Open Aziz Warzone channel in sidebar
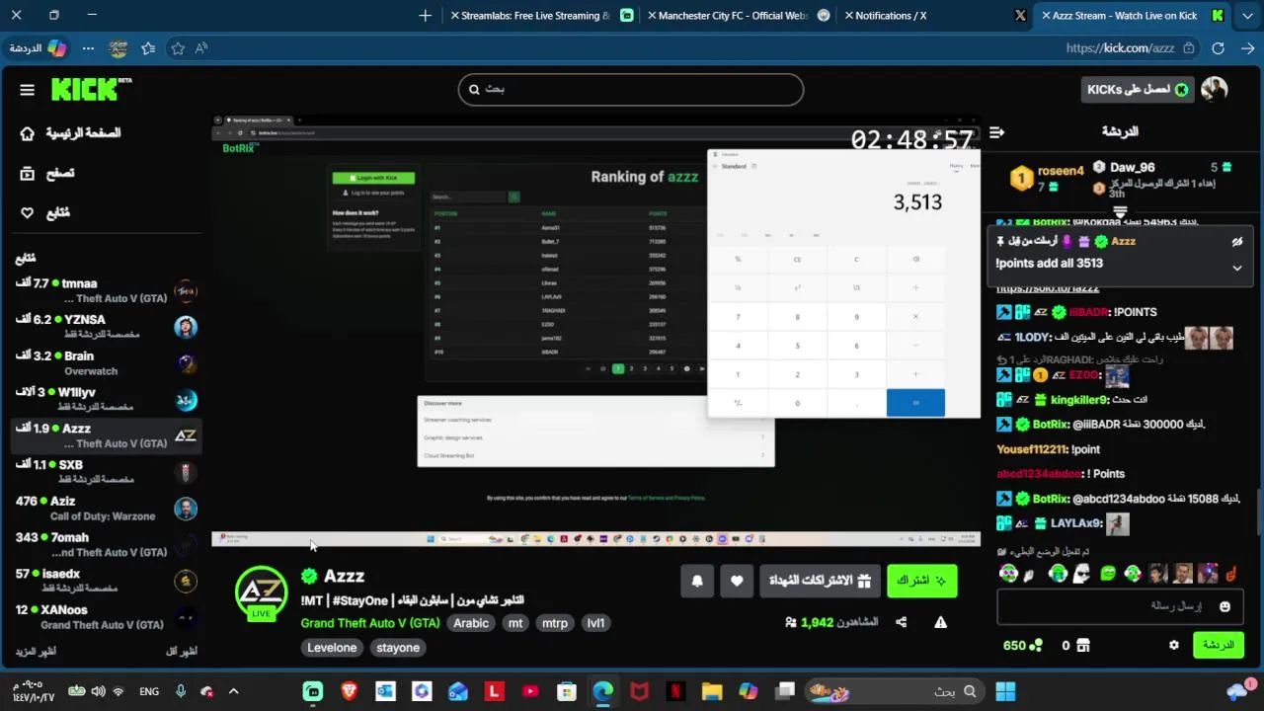 107,509
